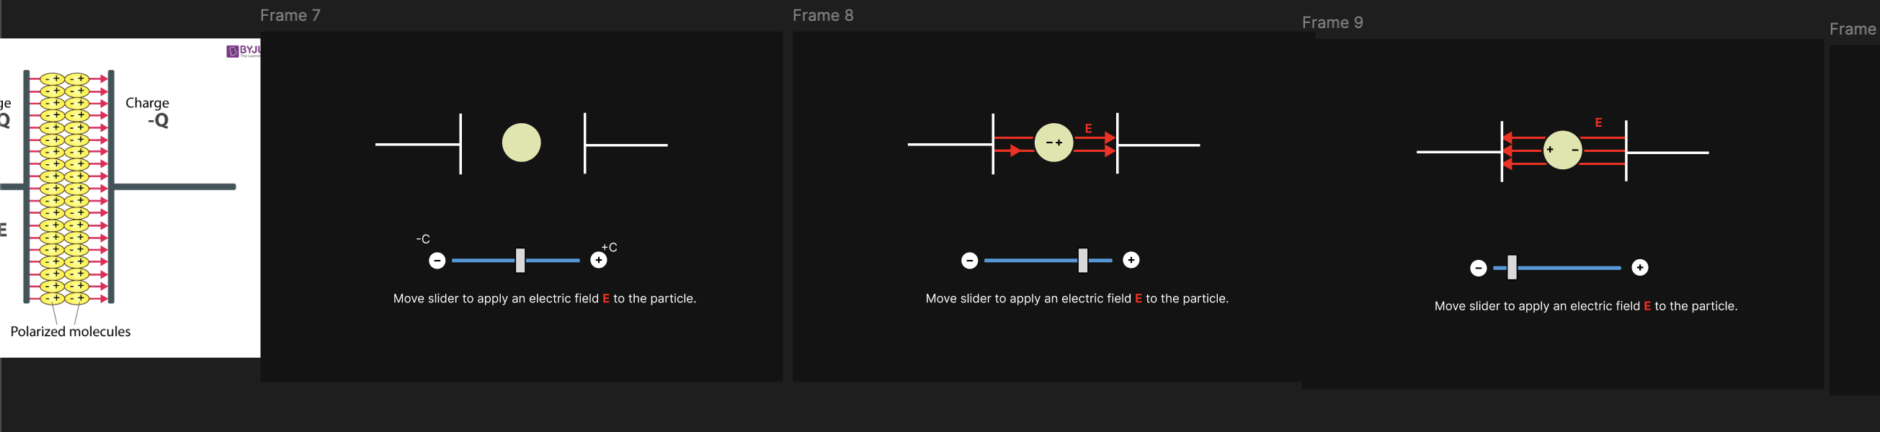Click the slider handle in Frame 8

point(1082,261)
